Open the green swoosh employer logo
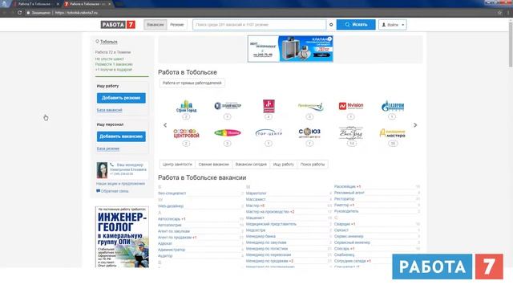This screenshot has width=513, height=289. pyautogui.click(x=310, y=106)
